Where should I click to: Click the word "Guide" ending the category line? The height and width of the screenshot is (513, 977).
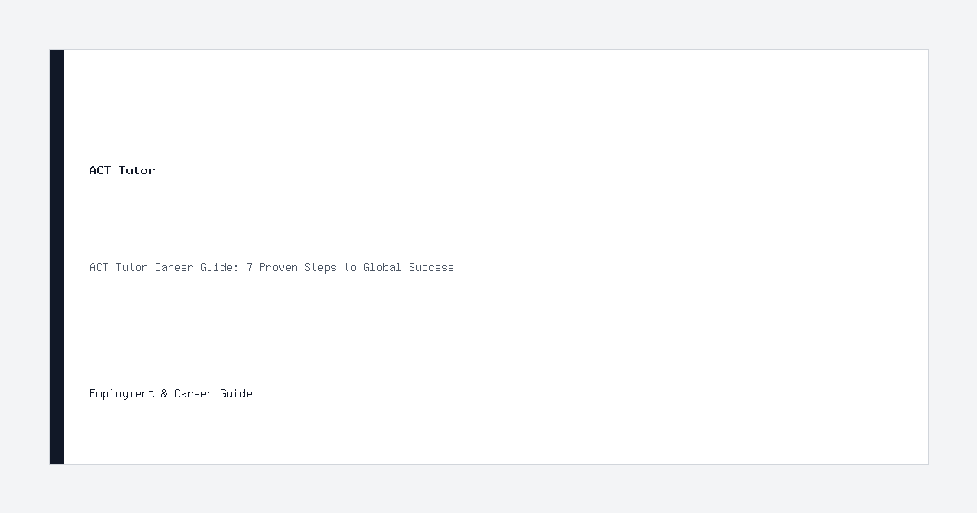[x=236, y=393]
